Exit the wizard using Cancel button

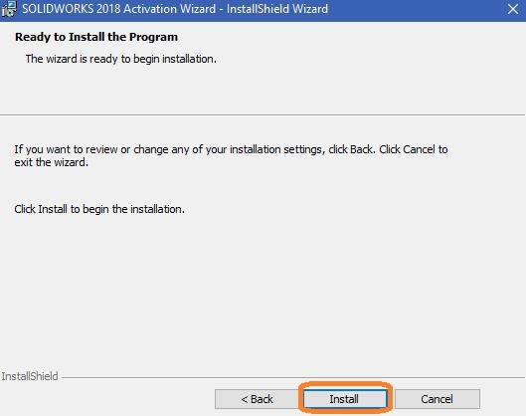click(438, 399)
